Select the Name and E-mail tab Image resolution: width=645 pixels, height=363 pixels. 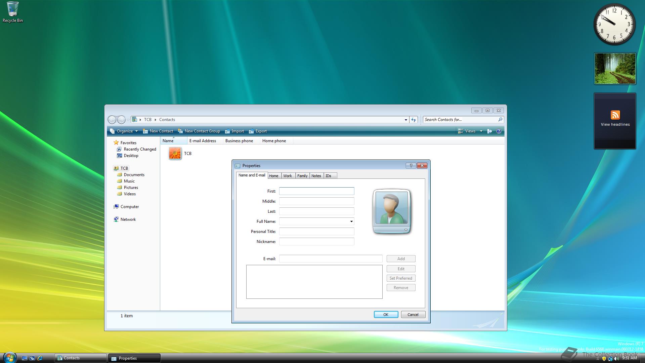252,175
